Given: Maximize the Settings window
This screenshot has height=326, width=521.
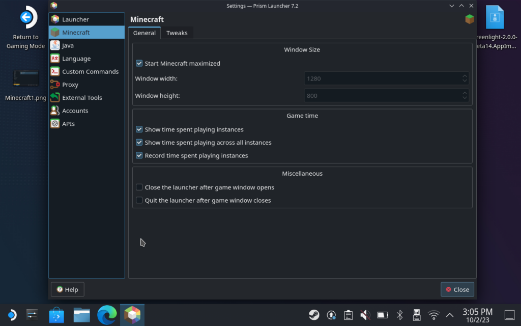Looking at the screenshot, I should tap(461, 6).
